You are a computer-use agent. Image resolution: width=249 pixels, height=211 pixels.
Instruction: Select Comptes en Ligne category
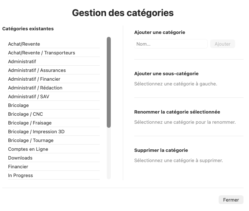(x=28, y=149)
